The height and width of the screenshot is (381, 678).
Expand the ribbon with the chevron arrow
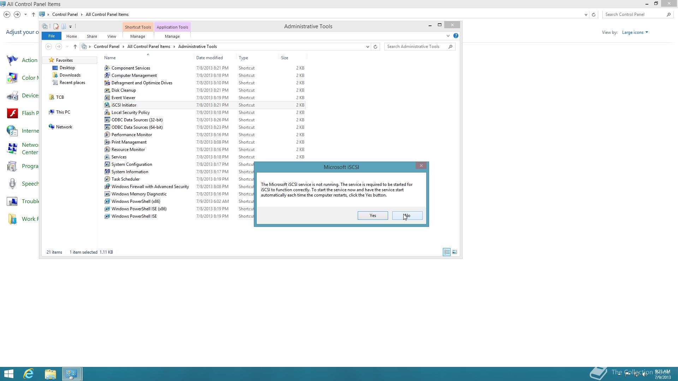[x=448, y=36]
